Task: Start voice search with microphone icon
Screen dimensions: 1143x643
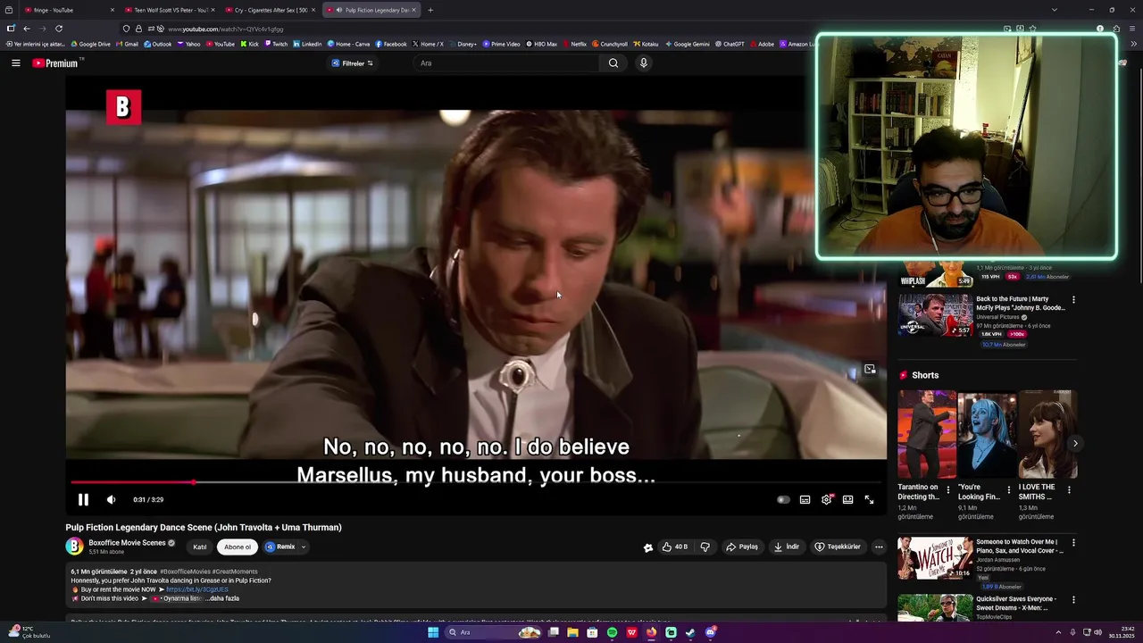Action: (643, 63)
